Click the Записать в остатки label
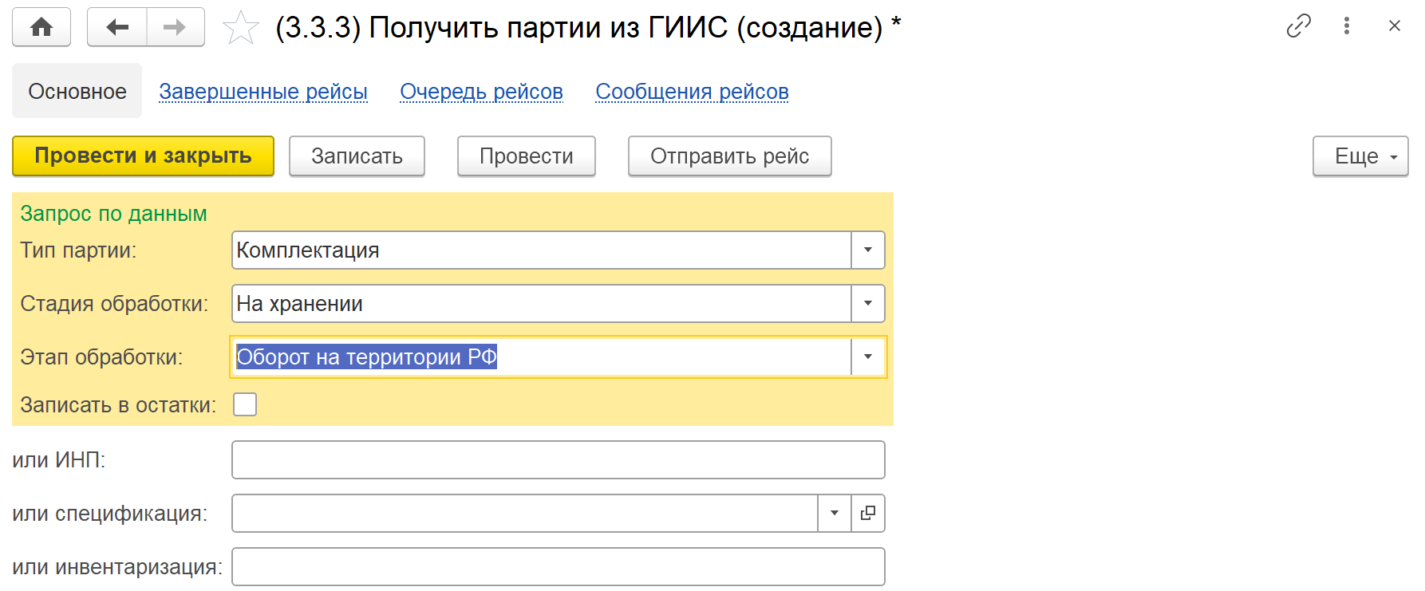The height and width of the screenshot is (591, 1425). click(118, 405)
